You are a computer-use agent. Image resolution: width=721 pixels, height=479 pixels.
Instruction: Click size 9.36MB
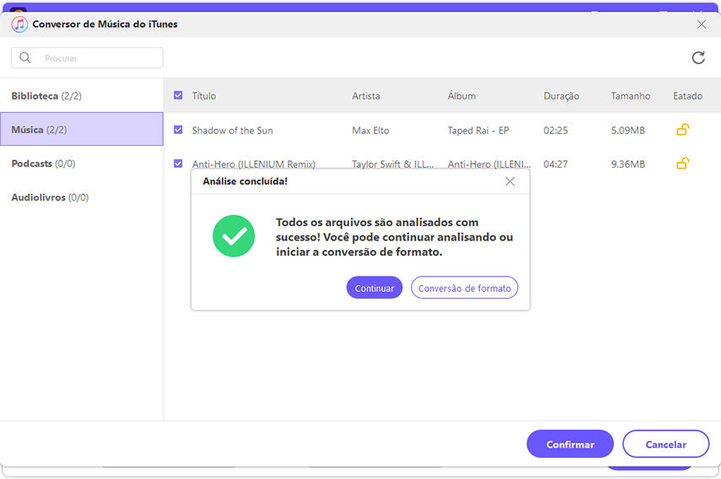tap(627, 164)
